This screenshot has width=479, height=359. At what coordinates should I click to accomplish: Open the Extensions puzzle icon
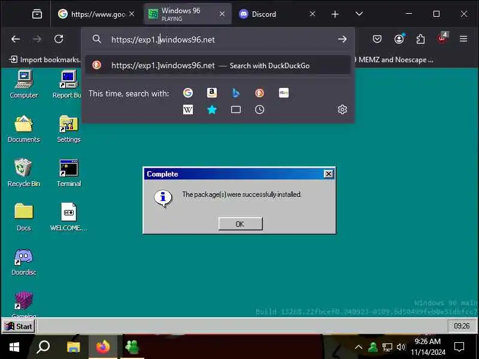pos(421,39)
